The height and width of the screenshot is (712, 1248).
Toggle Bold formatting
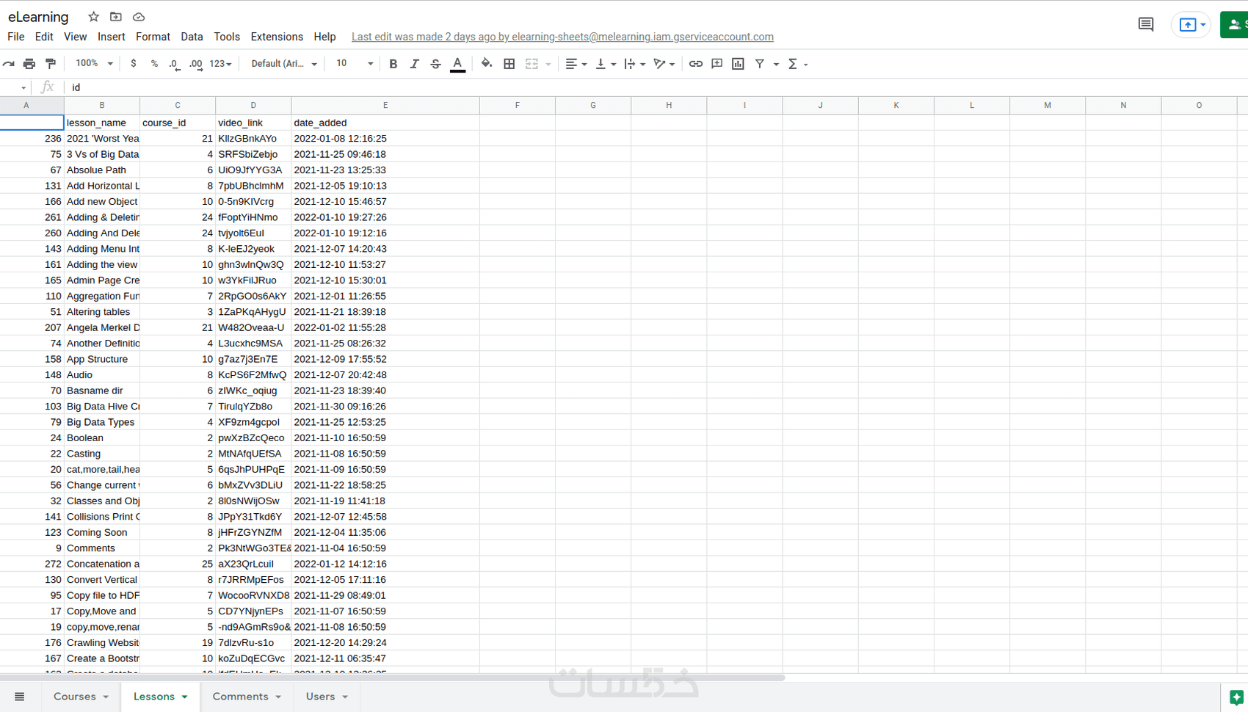click(393, 64)
